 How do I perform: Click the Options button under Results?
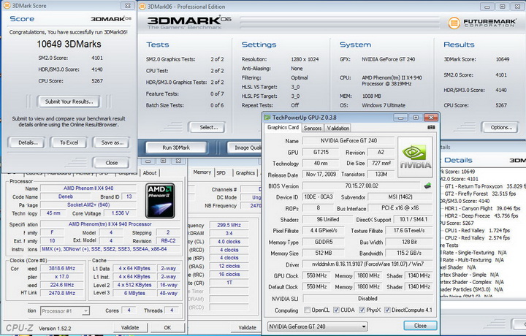[501, 127]
